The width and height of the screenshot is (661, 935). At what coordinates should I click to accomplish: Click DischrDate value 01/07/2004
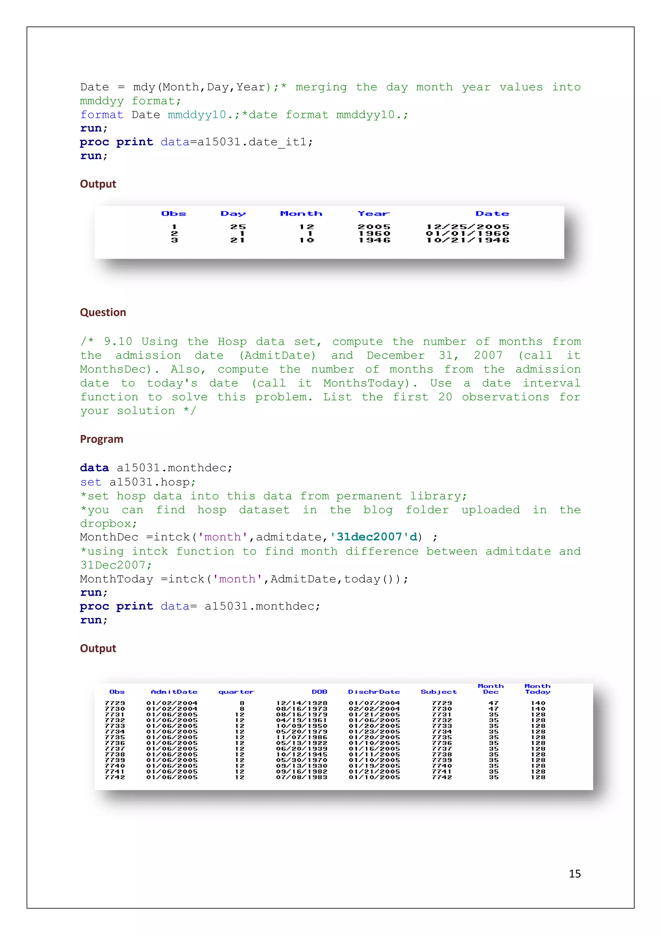(x=374, y=703)
